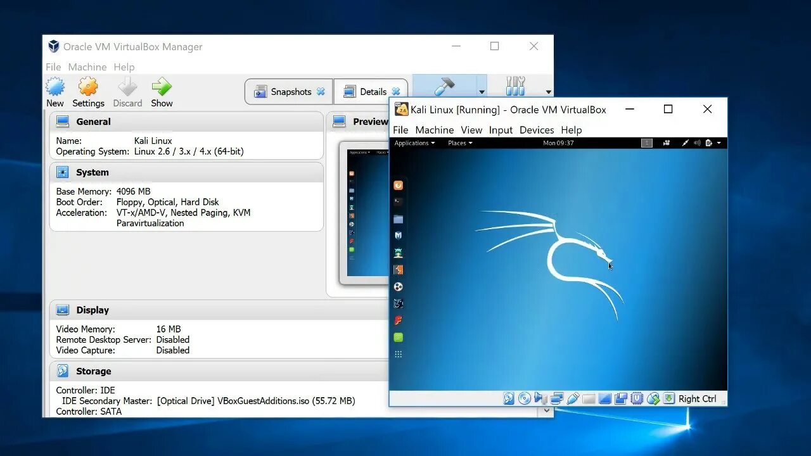The height and width of the screenshot is (456, 811).
Task: Close the Snapshots pane with its x
Action: [x=321, y=92]
